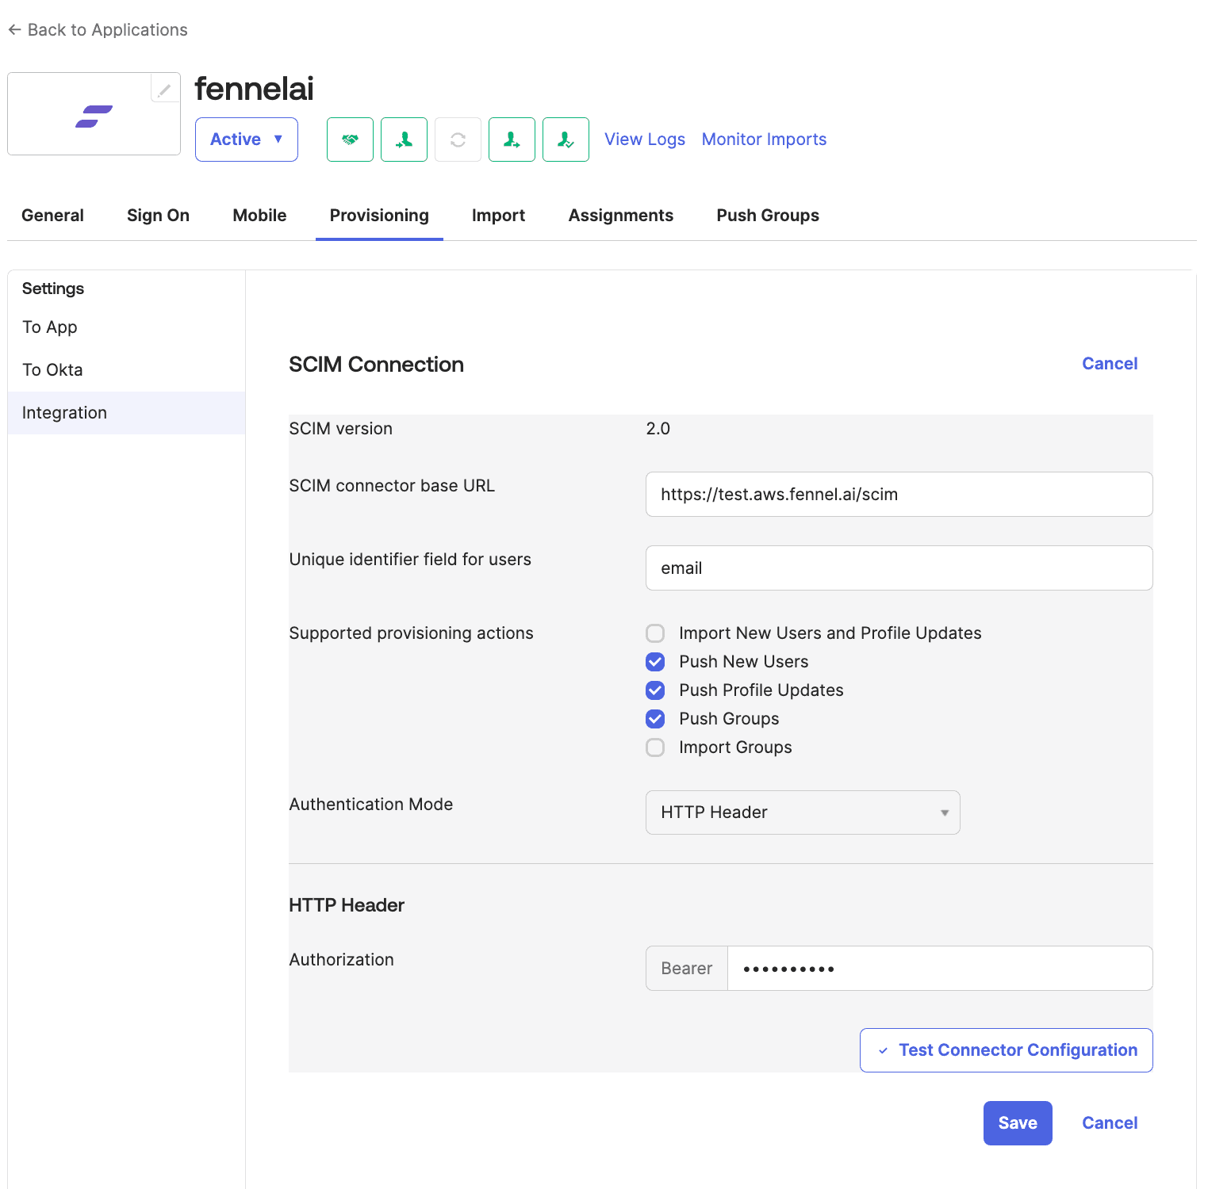Switch to the General tab
Image resolution: width=1231 pixels, height=1189 pixels.
pyautogui.click(x=52, y=216)
